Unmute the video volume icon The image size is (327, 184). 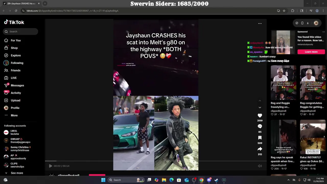tap(260, 166)
